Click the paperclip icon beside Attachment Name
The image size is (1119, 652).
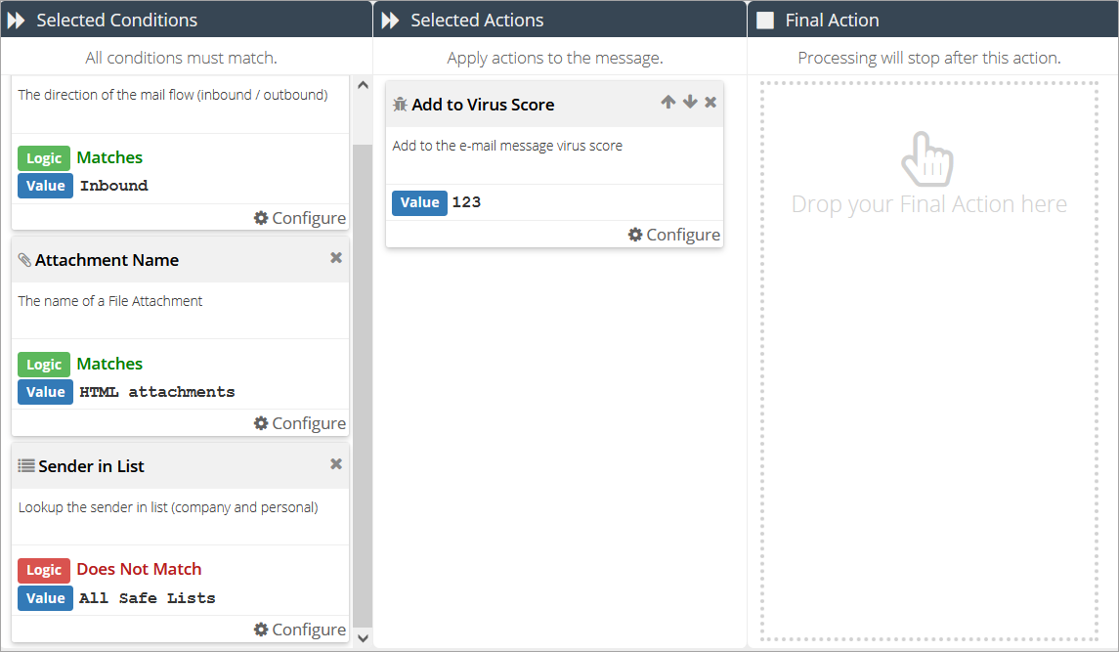point(24,260)
